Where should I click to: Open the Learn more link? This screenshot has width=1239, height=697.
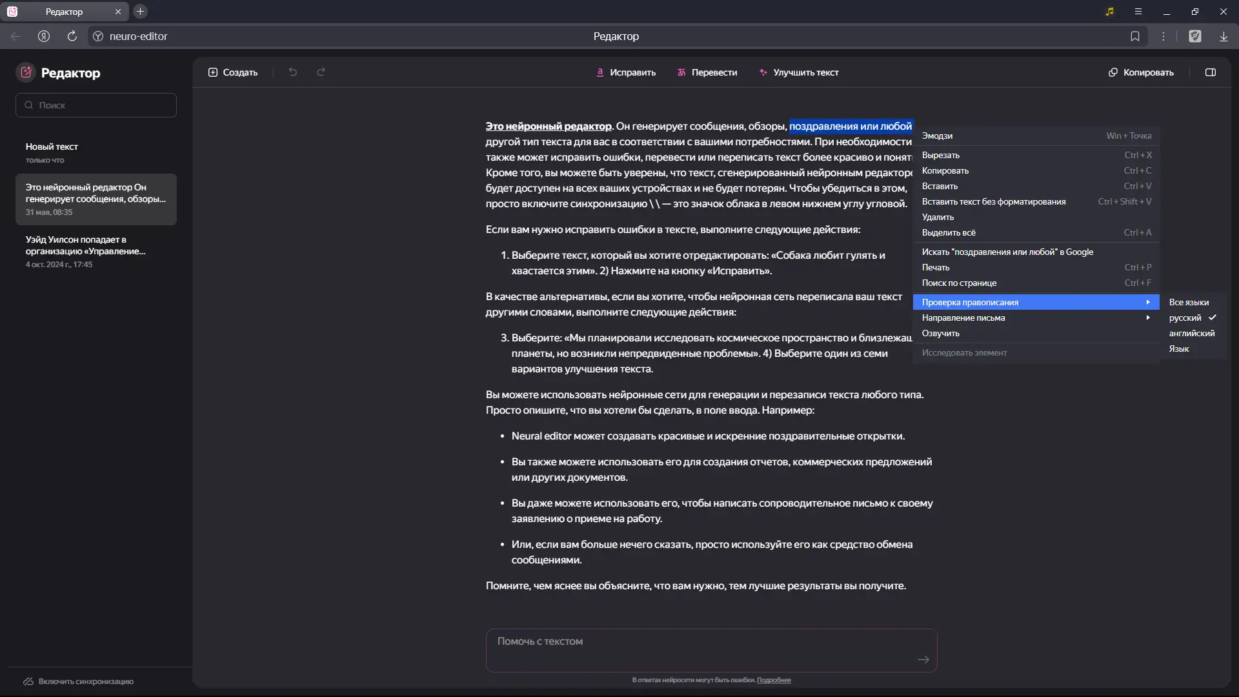click(x=774, y=680)
